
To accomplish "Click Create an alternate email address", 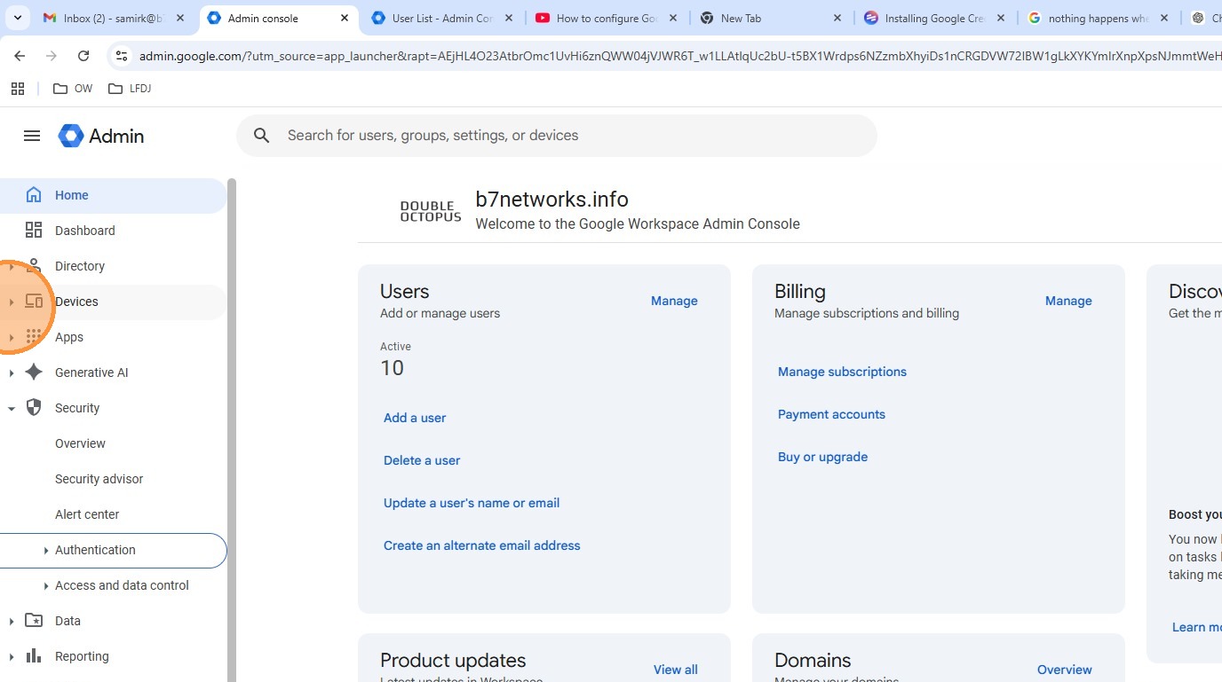I will pos(482,545).
